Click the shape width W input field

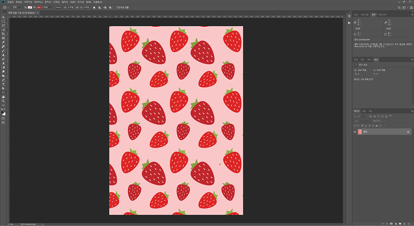[x=70, y=7]
